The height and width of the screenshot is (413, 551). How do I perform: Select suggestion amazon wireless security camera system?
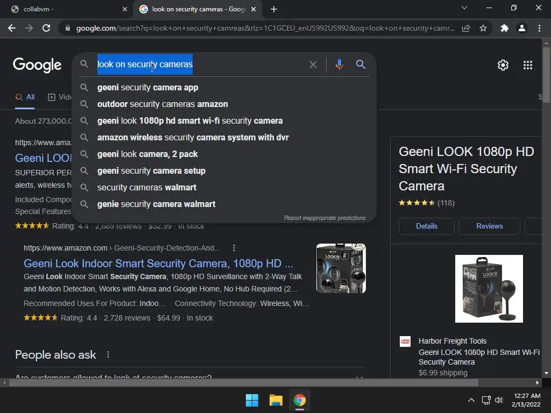tap(224, 137)
